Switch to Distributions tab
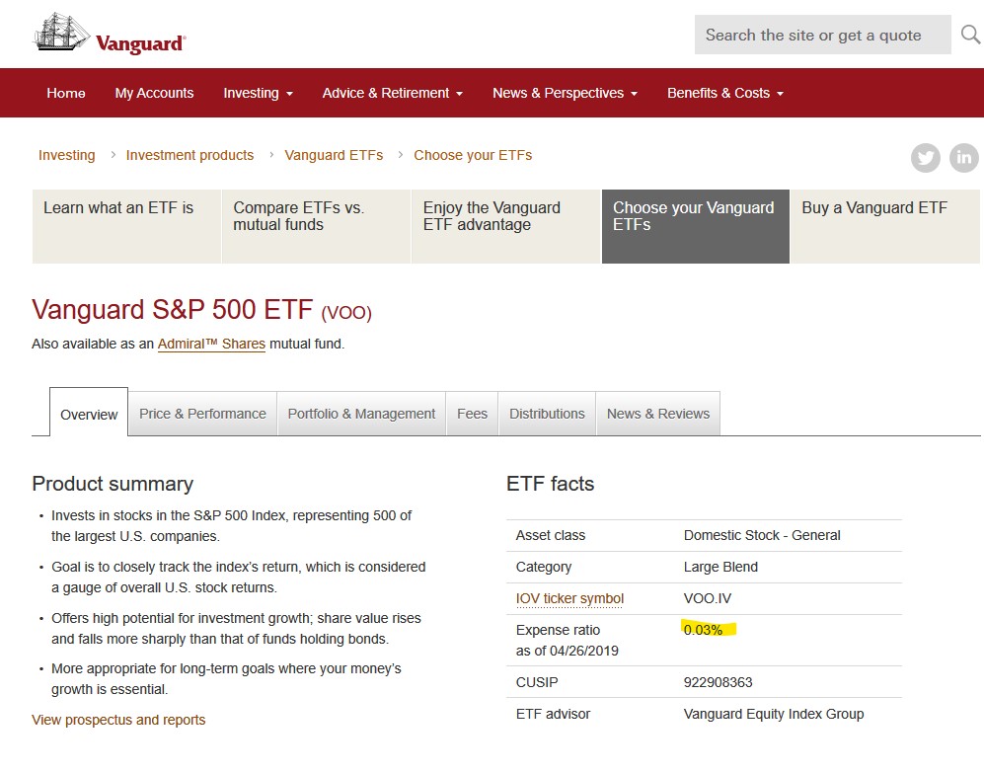This screenshot has width=984, height=773. click(x=547, y=414)
